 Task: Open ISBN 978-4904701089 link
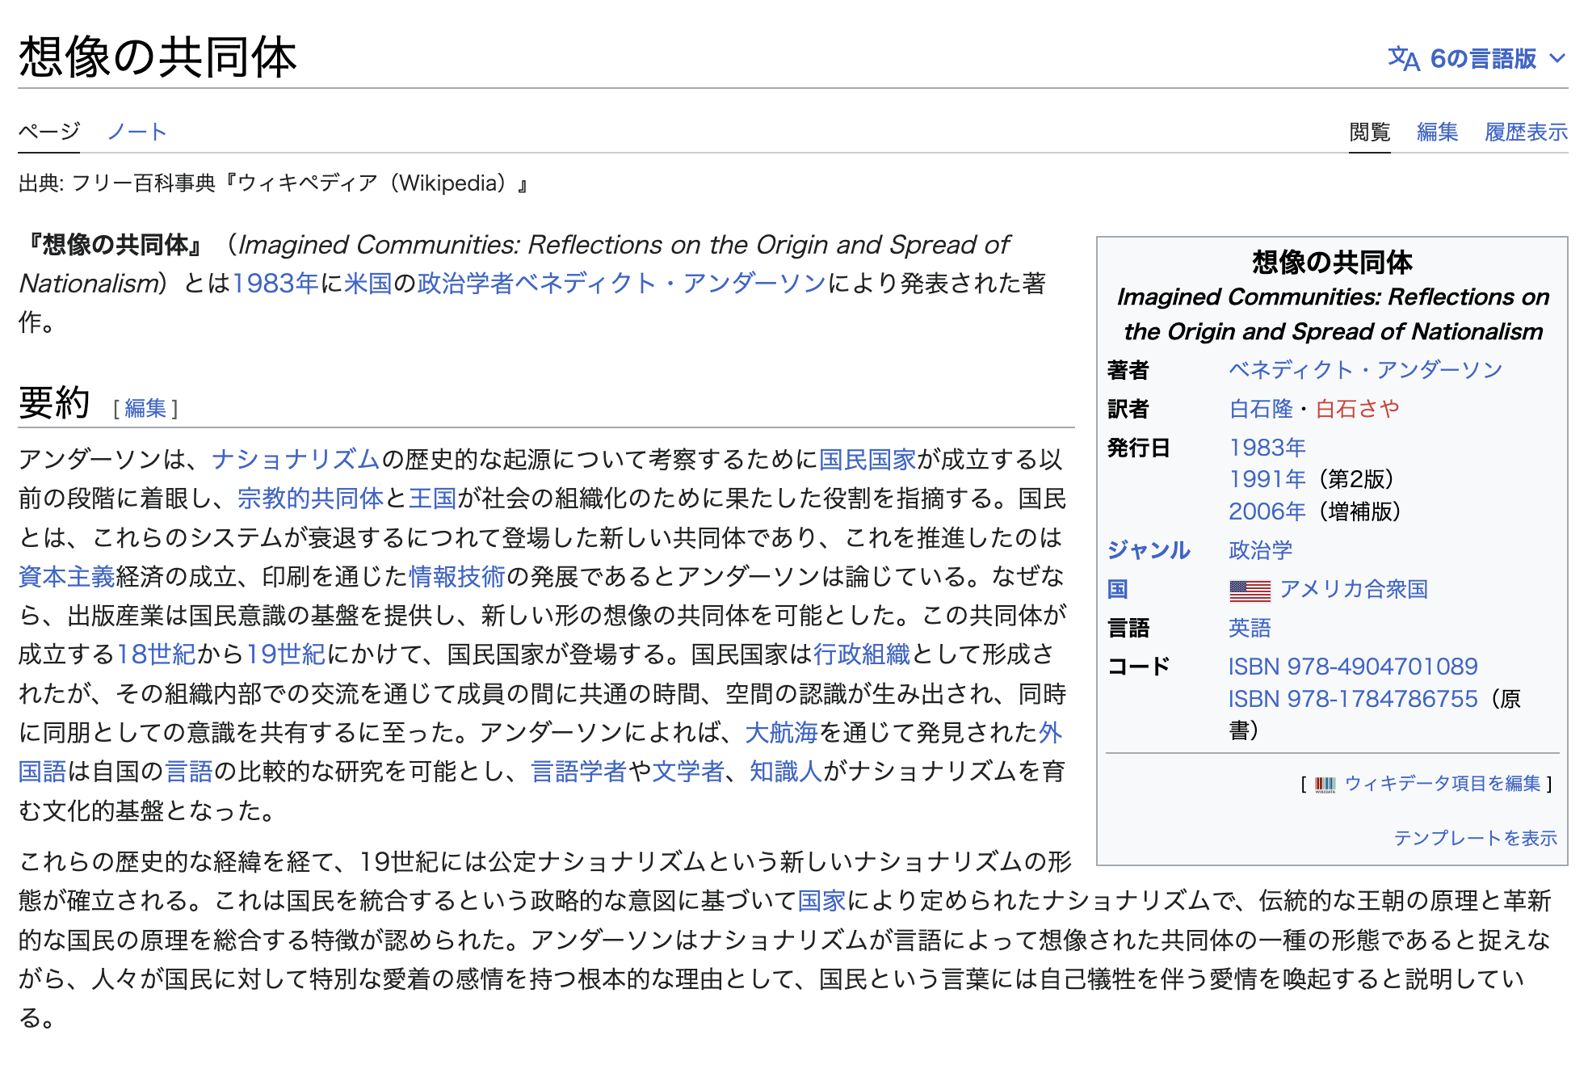pyautogui.click(x=1352, y=667)
